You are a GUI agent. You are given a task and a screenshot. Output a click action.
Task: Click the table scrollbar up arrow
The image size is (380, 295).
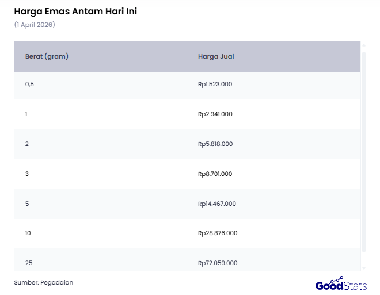(x=364, y=45)
